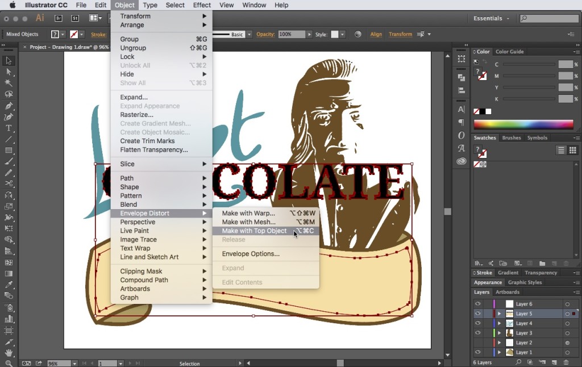Open the zoom level dropdown at 96%

pos(74,364)
